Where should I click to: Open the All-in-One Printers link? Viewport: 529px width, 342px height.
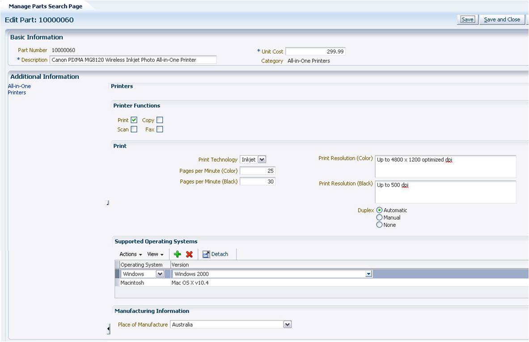tap(19, 89)
